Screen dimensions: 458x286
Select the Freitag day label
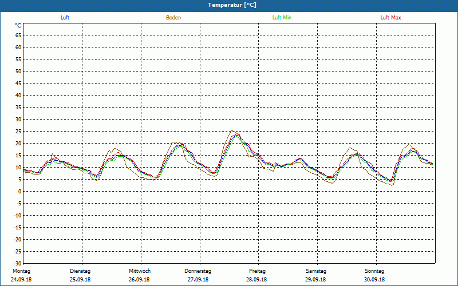coord(257,271)
